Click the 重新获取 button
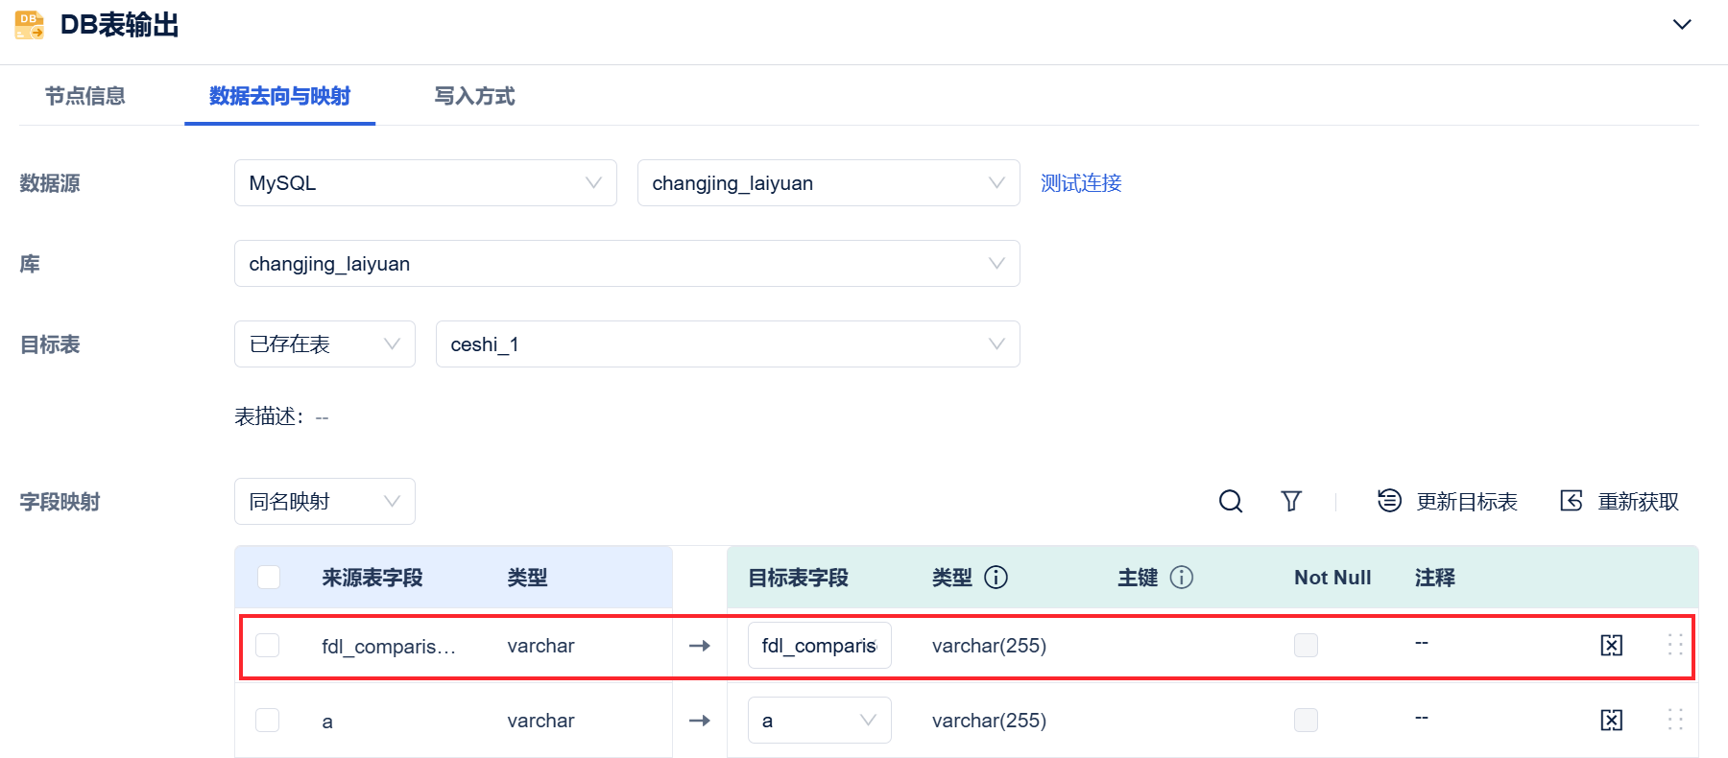 pos(1620,502)
